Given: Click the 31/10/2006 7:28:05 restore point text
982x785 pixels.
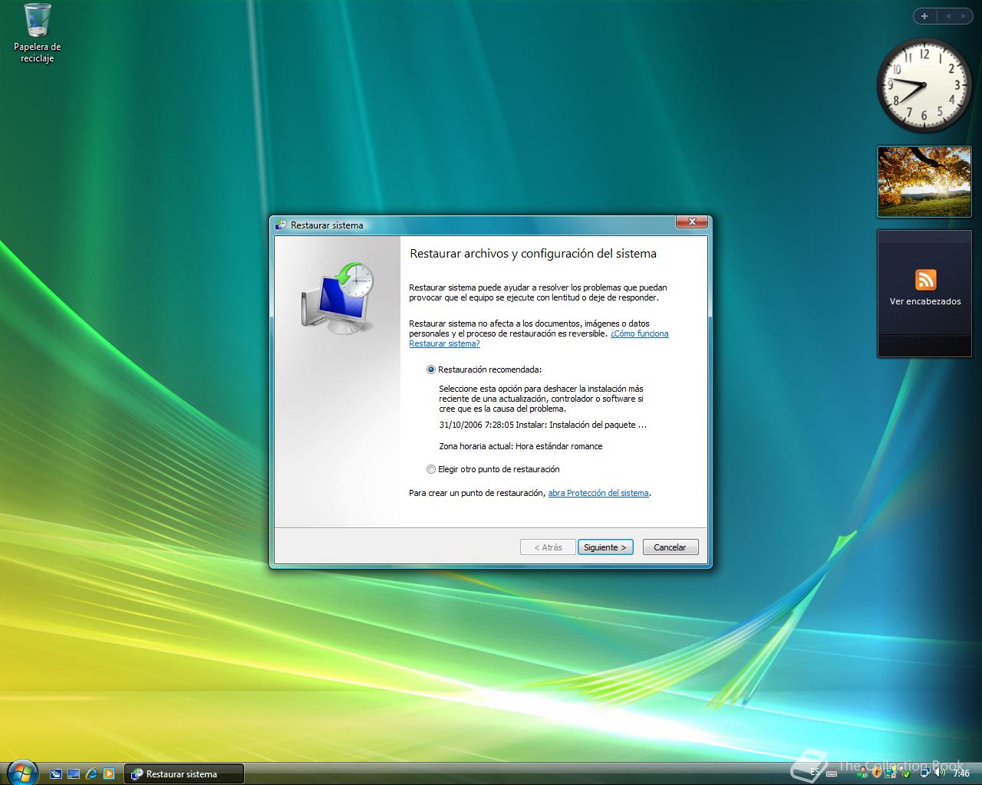Looking at the screenshot, I should (x=542, y=425).
